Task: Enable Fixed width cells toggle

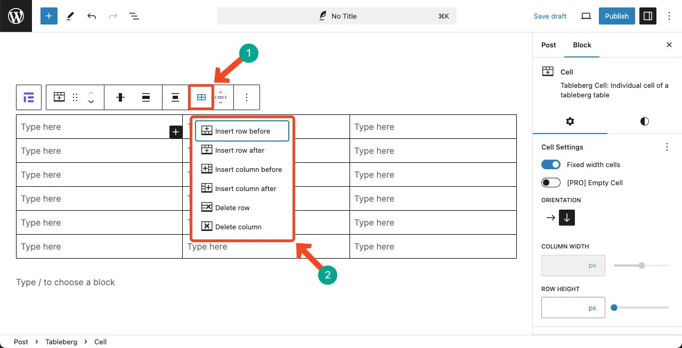Action: click(551, 164)
